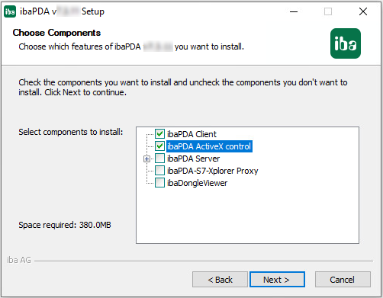Uncheck the ibaPDA ActiveX control checkbox

[x=159, y=146]
